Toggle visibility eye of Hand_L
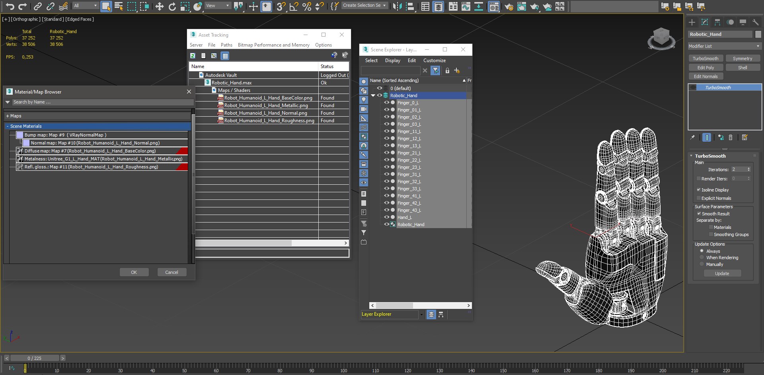 [386, 217]
